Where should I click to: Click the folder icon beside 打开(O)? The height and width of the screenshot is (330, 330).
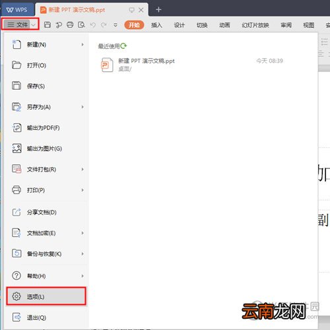point(16,65)
